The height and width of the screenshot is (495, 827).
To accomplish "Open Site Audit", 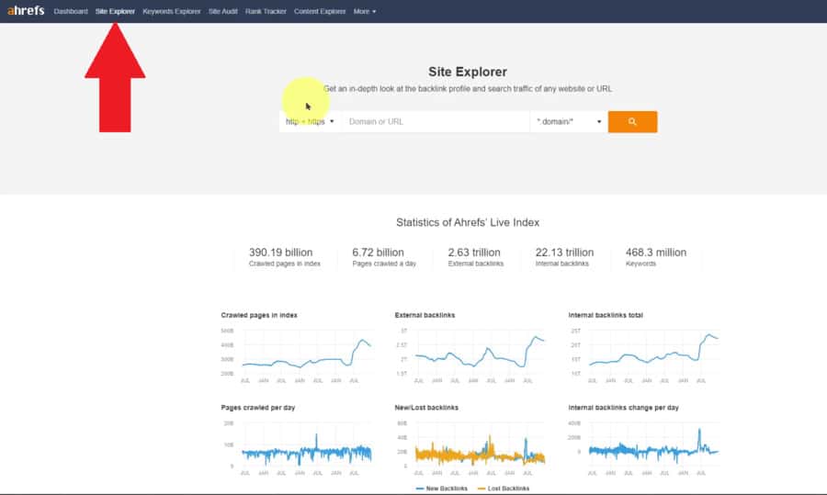I will pyautogui.click(x=222, y=11).
